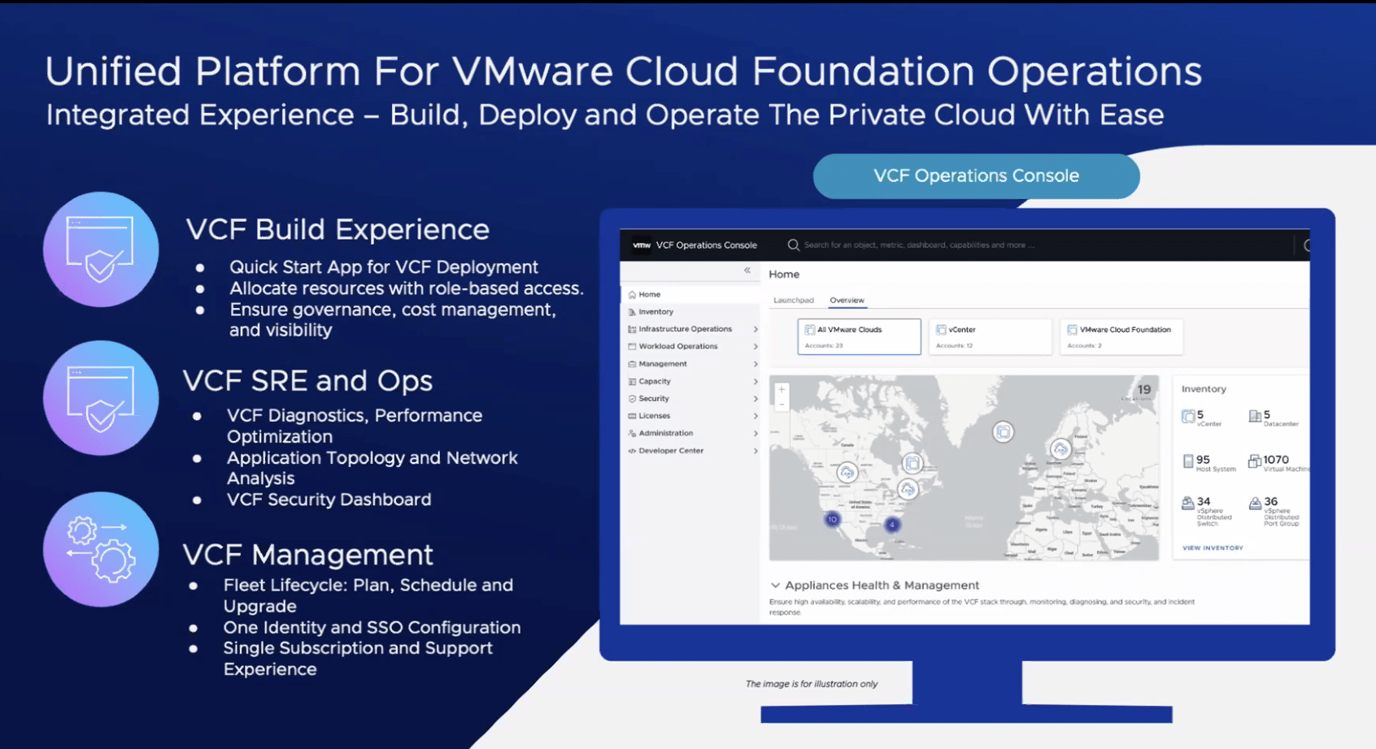1376x749 pixels.
Task: Collapse the Appliances Health & Management section
Action: point(775,585)
